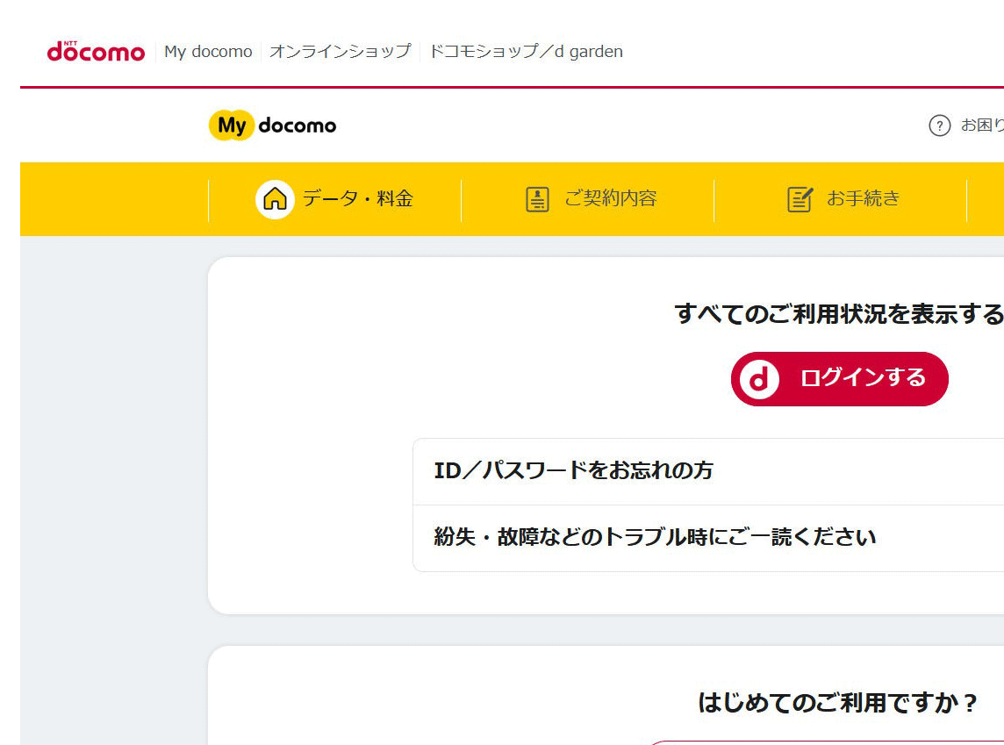This screenshot has height=745, width=1004.
Task: Go to オンラインショップ link
Action: click(x=340, y=52)
